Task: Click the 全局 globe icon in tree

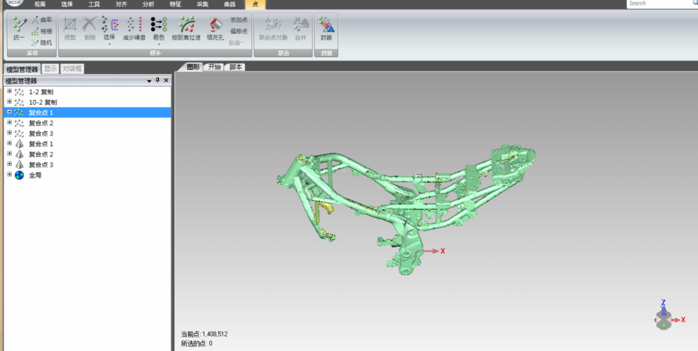Action: coord(19,175)
